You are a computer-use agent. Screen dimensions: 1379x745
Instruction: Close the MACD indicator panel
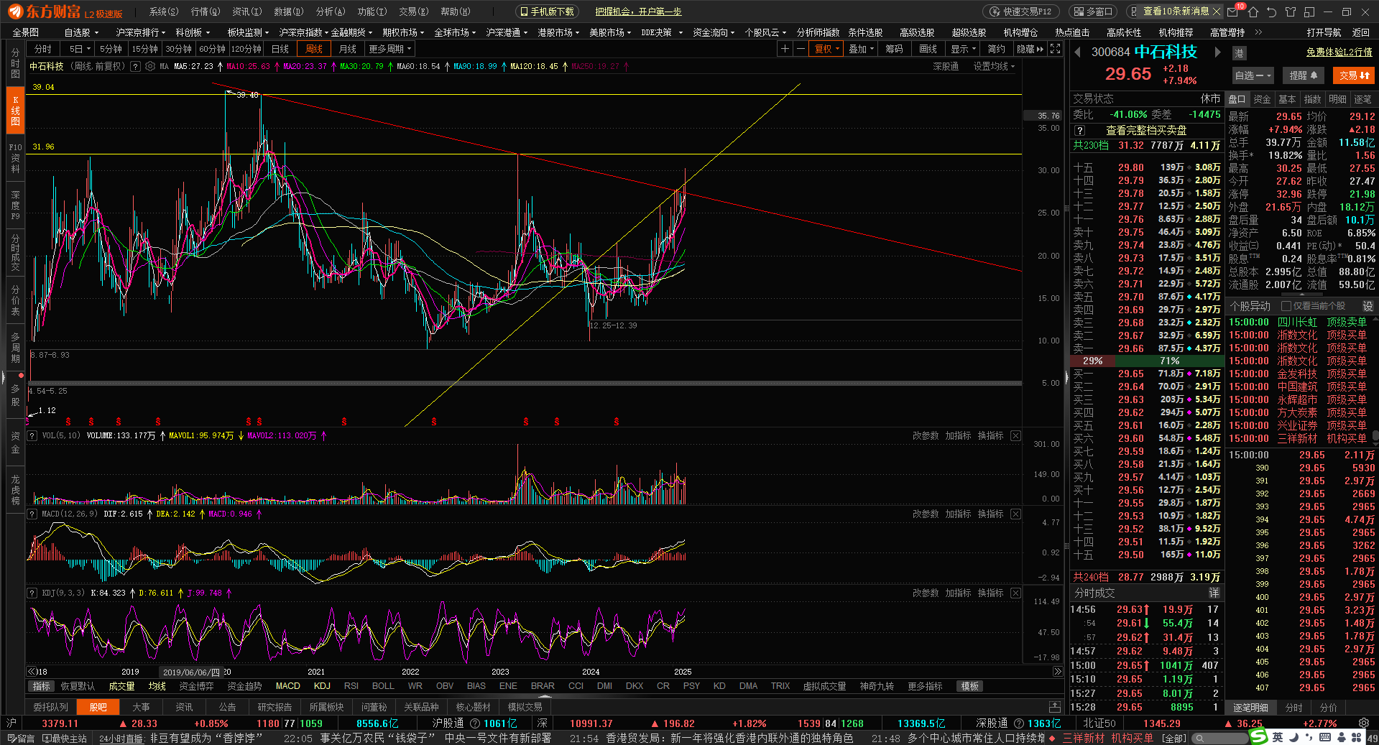[1015, 514]
